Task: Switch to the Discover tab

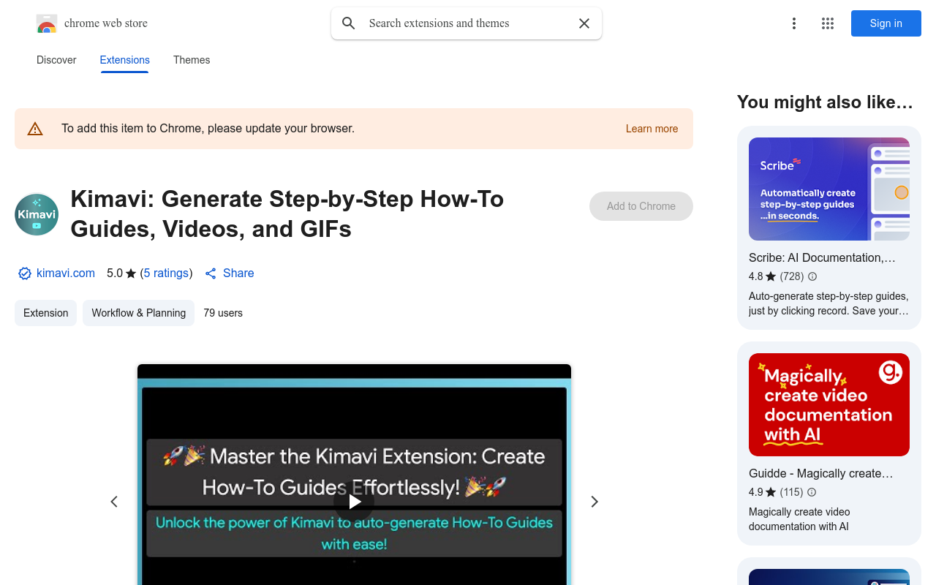Action: coord(56,60)
